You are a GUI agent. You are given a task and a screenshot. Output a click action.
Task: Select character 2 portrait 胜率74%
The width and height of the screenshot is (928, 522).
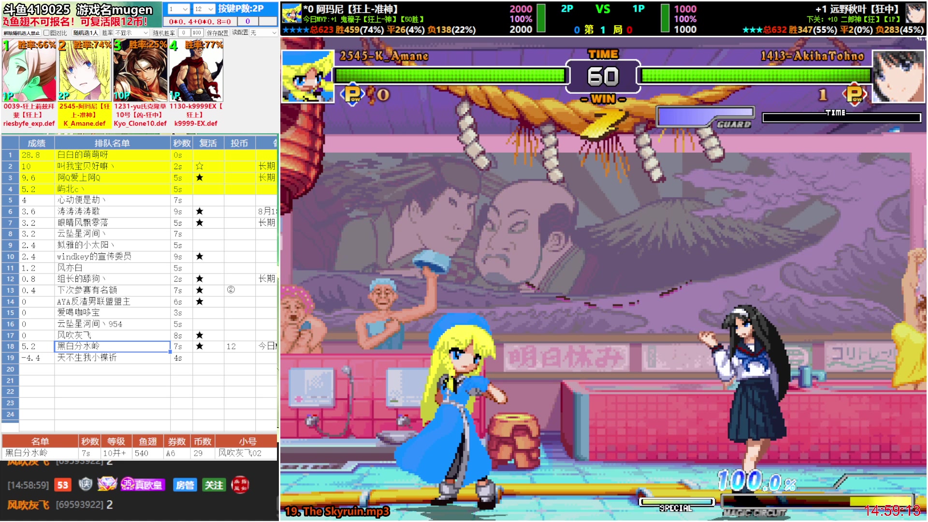pos(85,71)
